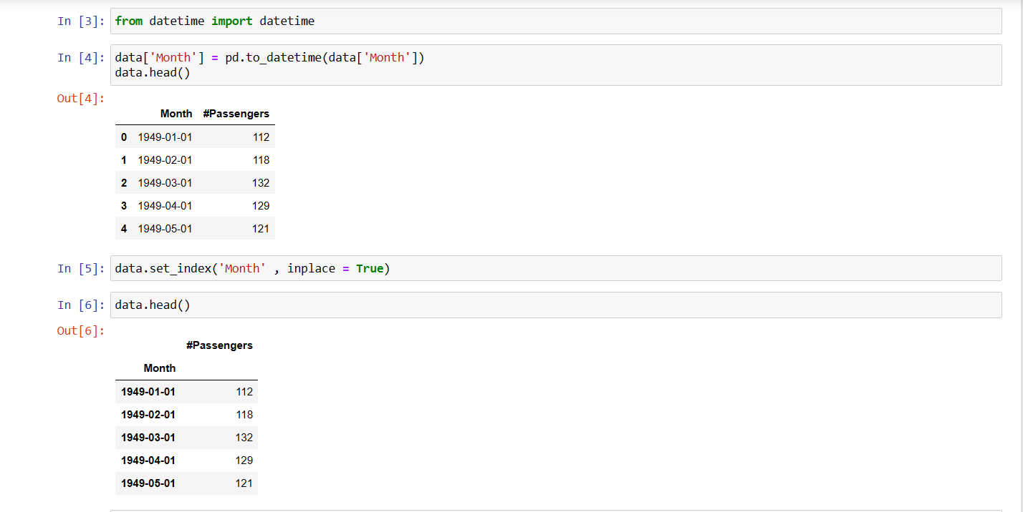Click bold 1949-04-01 index in Out[6] table
The image size is (1023, 512).
tap(148, 461)
